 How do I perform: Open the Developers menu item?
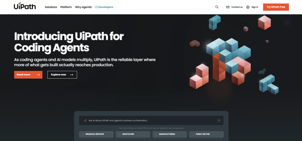[x=104, y=7]
